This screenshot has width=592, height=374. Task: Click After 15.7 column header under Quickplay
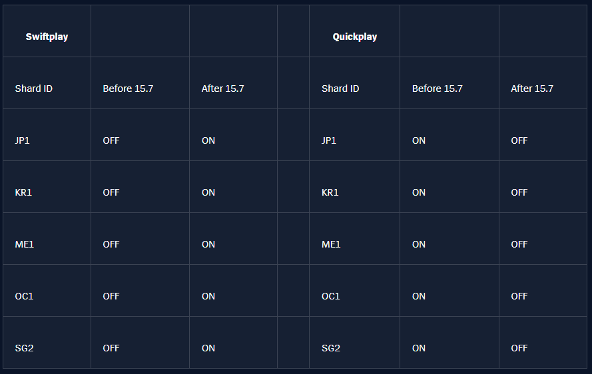click(531, 89)
